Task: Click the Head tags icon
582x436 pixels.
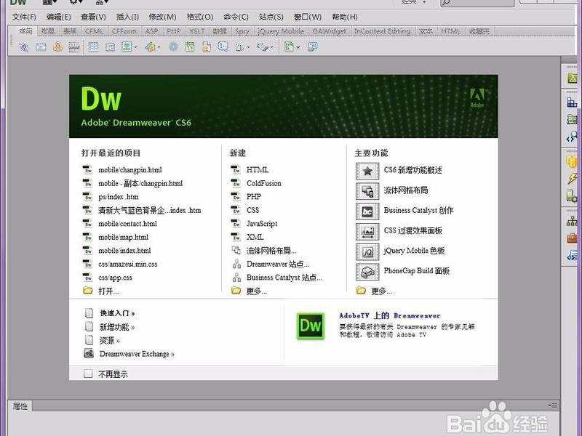Action: [x=240, y=47]
